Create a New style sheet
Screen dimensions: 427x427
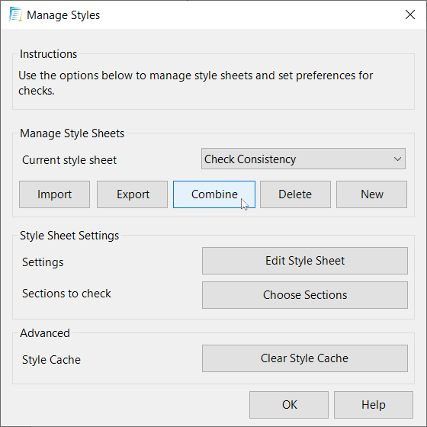[x=372, y=194]
